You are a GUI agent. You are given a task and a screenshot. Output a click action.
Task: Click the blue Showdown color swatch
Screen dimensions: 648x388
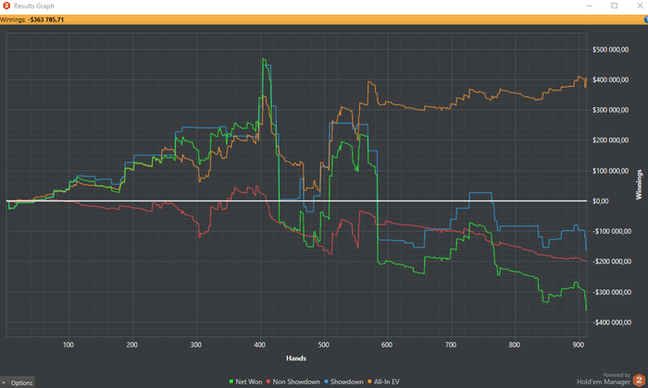tap(327, 382)
